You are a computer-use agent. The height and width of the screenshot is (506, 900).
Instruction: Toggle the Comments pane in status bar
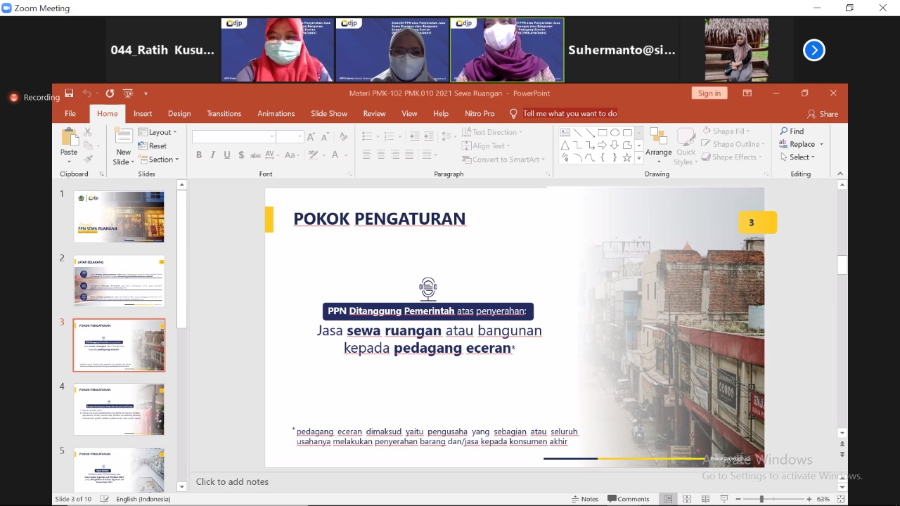(629, 499)
